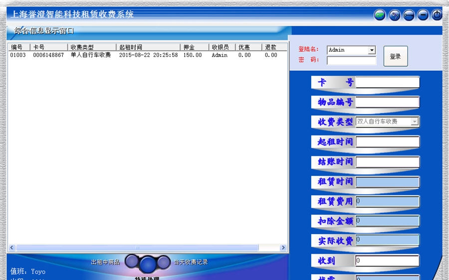Click the horizontal scrollbar right arrow

[x=283, y=248]
